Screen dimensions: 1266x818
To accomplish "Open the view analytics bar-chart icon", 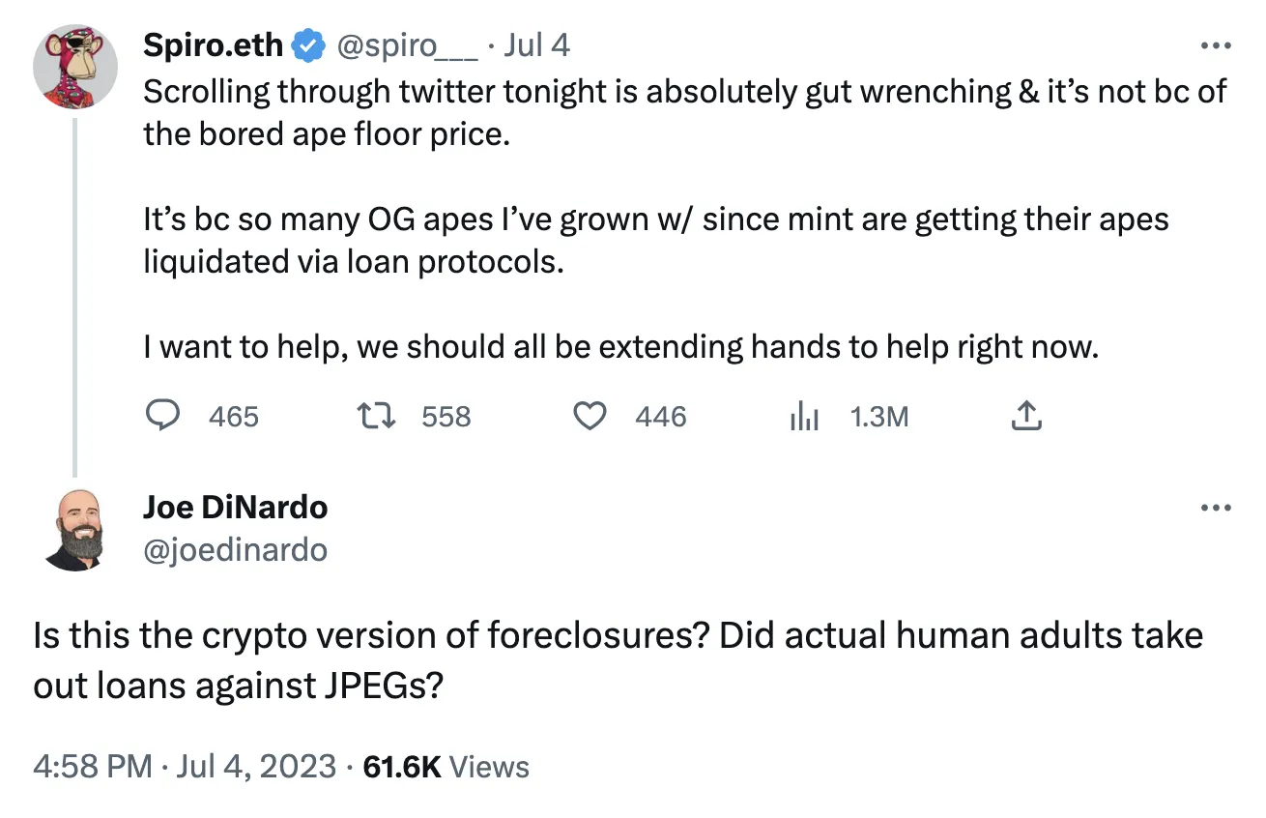I will click(x=804, y=417).
